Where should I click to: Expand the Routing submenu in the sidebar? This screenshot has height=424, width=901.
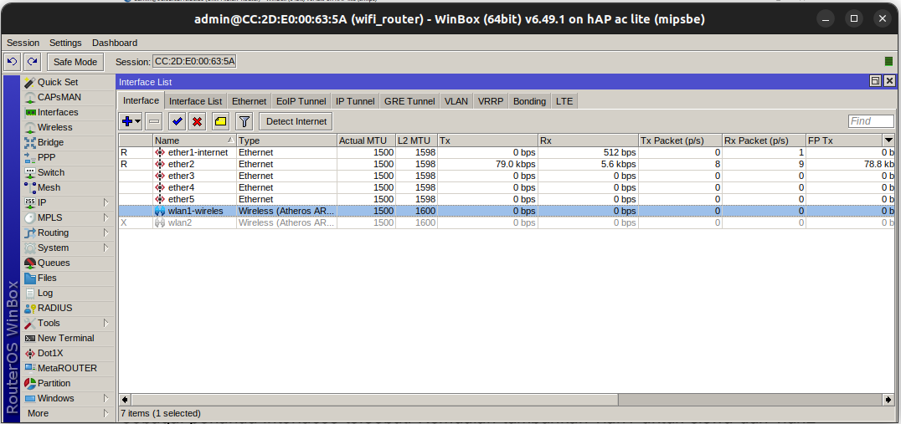click(x=106, y=232)
